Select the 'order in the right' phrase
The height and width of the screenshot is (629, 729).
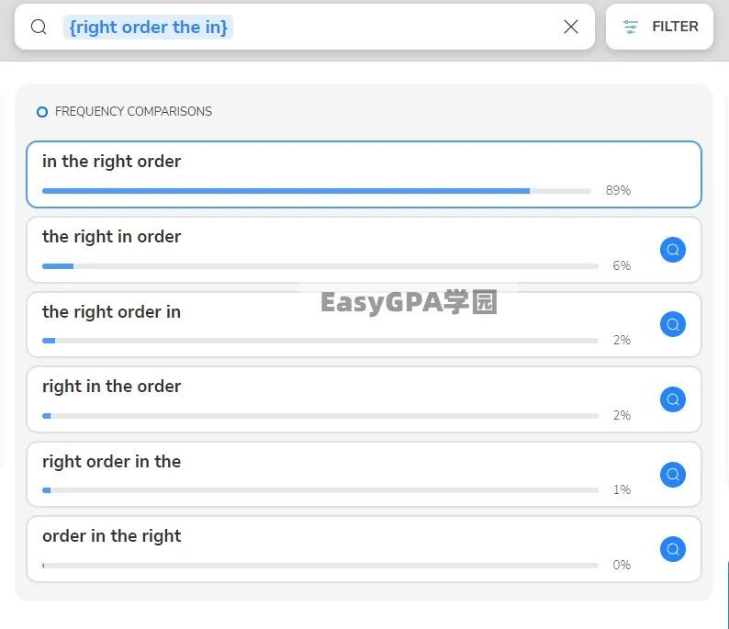(112, 536)
